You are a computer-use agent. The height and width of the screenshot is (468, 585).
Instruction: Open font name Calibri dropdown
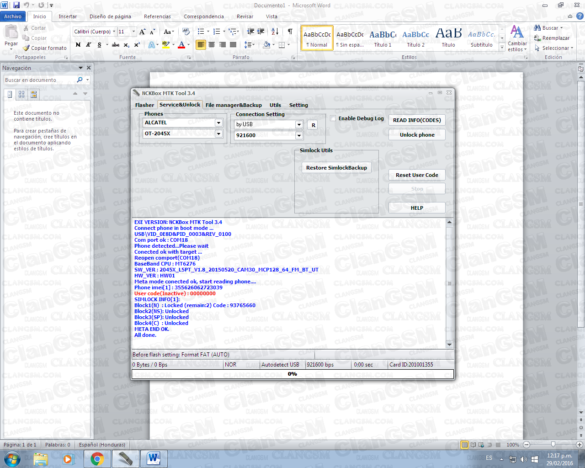pyautogui.click(x=114, y=32)
